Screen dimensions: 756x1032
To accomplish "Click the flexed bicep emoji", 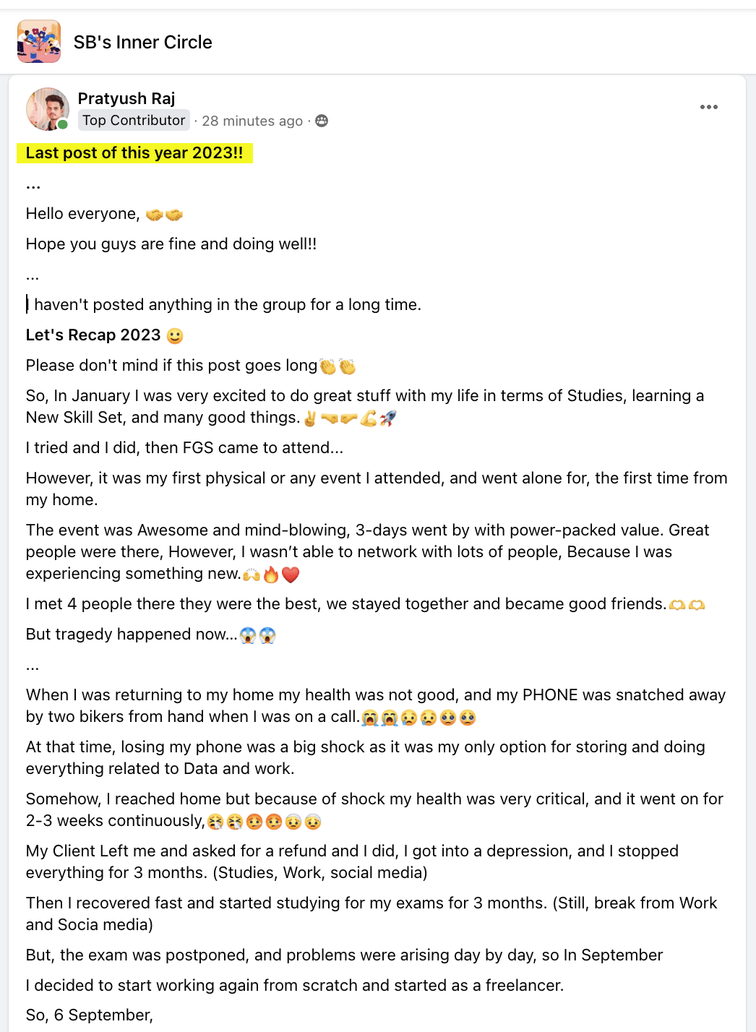I will (369, 418).
